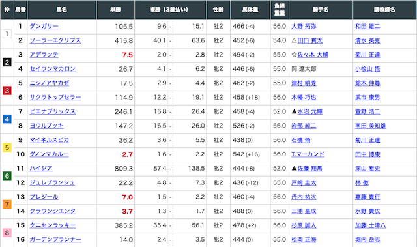
Task: Click the red frame 3 color box
Action: pos(7,91)
